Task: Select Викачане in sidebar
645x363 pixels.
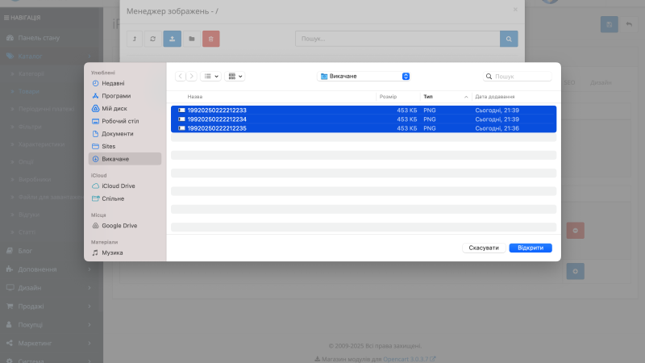Action: pyautogui.click(x=125, y=159)
